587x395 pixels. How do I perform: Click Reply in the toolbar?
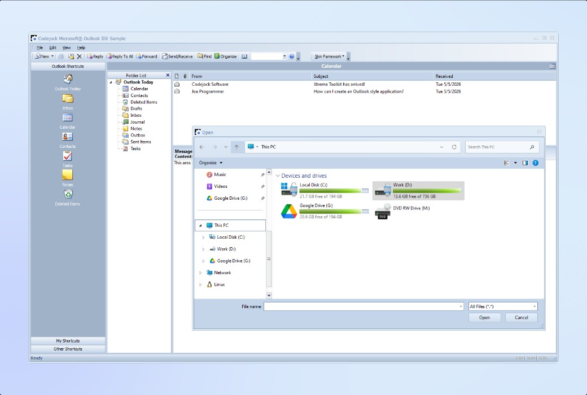click(95, 56)
